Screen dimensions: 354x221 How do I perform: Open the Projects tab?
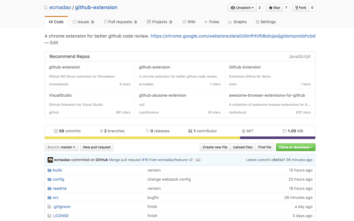[x=160, y=22]
